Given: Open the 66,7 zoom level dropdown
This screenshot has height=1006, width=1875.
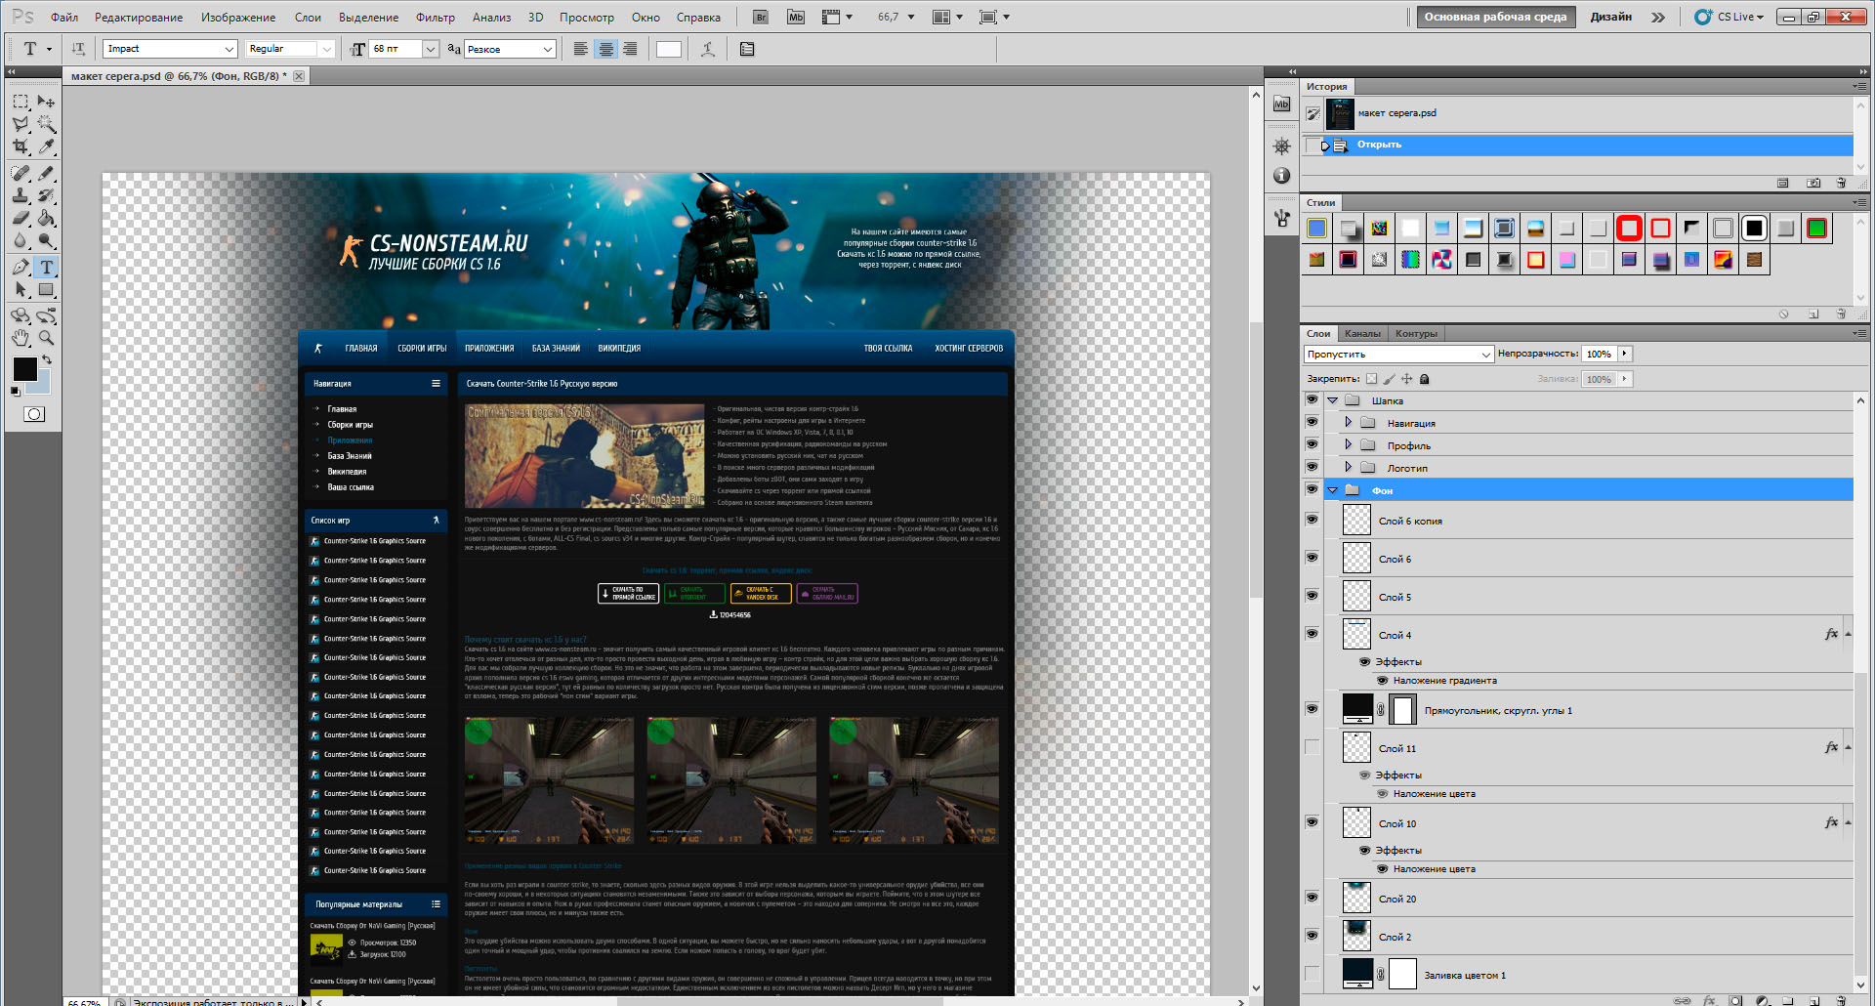Looking at the screenshot, I should tap(910, 17).
